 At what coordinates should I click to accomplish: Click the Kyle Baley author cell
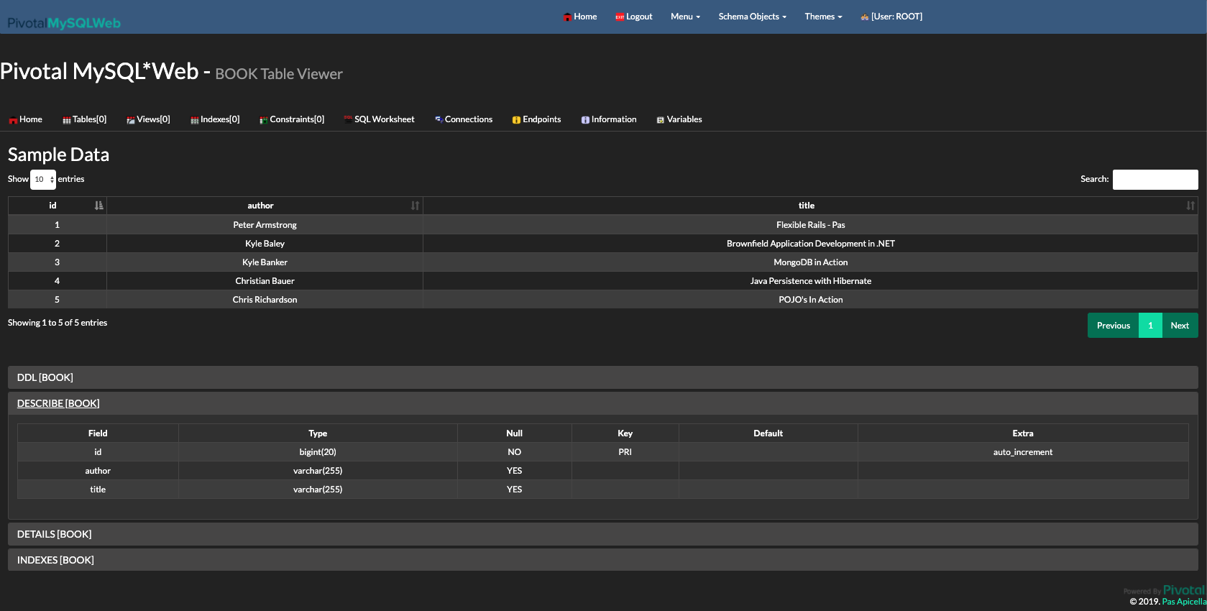[265, 244]
